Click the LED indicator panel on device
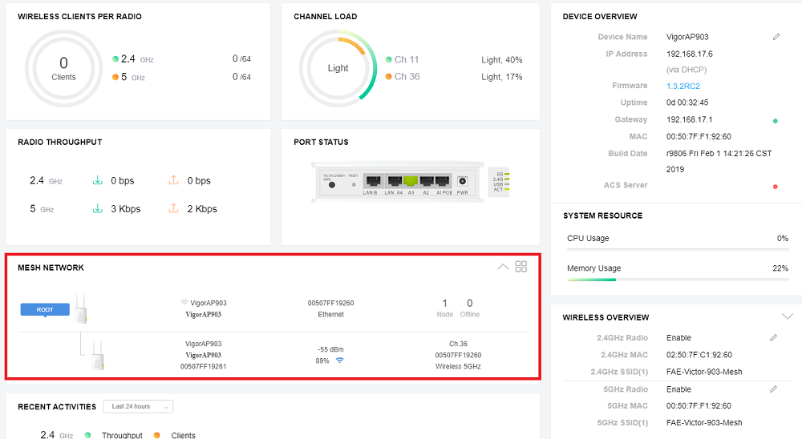802x439 pixels. tap(499, 182)
